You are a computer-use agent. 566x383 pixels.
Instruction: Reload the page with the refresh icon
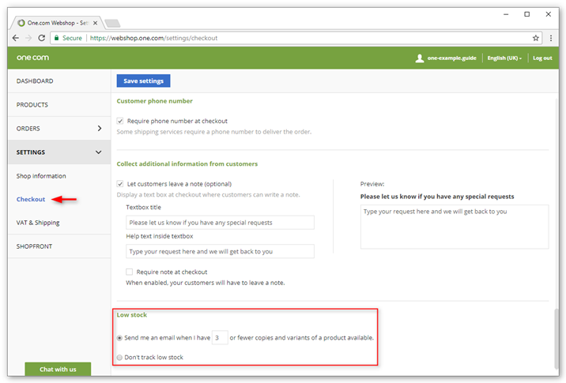click(42, 38)
